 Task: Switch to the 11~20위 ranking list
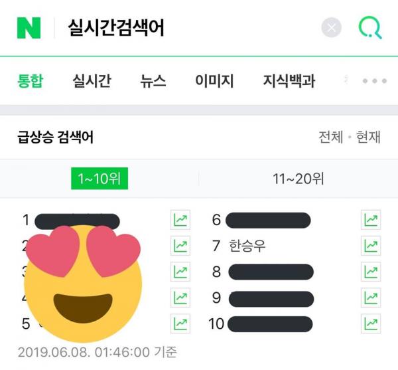coord(298,179)
